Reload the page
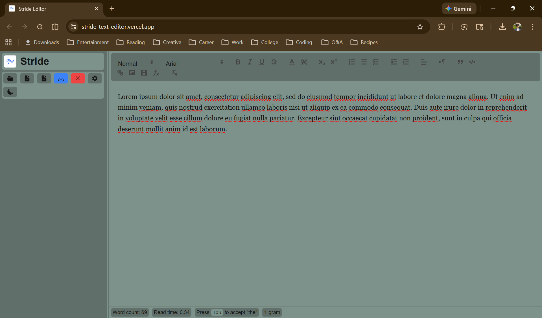 pos(40,27)
